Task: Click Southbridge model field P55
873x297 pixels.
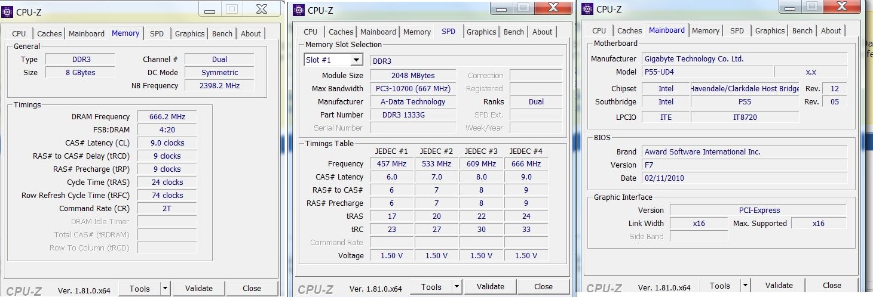Action: (x=745, y=102)
